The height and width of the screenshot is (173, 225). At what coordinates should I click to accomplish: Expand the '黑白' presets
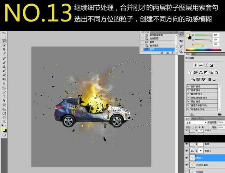pos(188,101)
